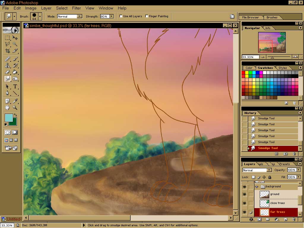
Task: Click the foreground color swatch
Action: click(9, 118)
